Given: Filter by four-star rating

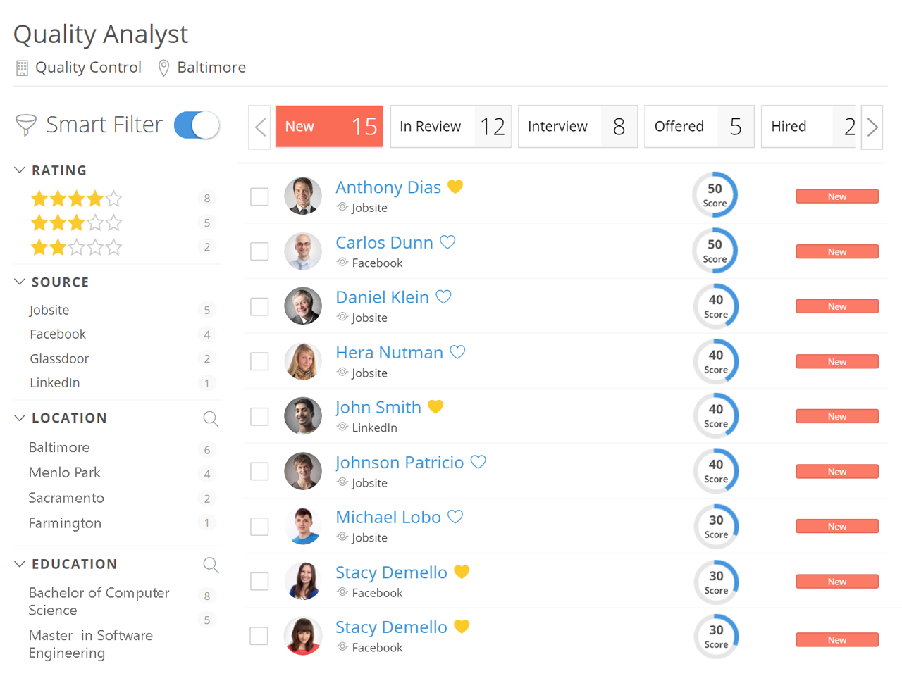Looking at the screenshot, I should click(76, 199).
